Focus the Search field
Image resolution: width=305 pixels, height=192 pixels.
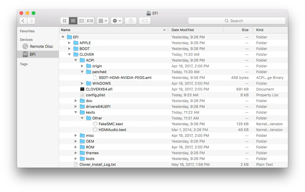coord(237,21)
